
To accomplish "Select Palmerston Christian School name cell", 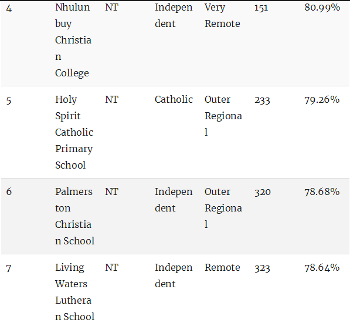I will (75, 216).
